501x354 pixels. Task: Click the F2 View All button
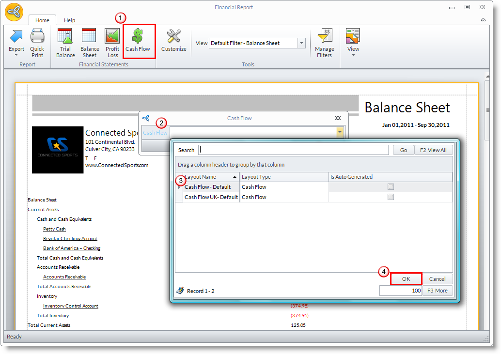[x=433, y=150]
